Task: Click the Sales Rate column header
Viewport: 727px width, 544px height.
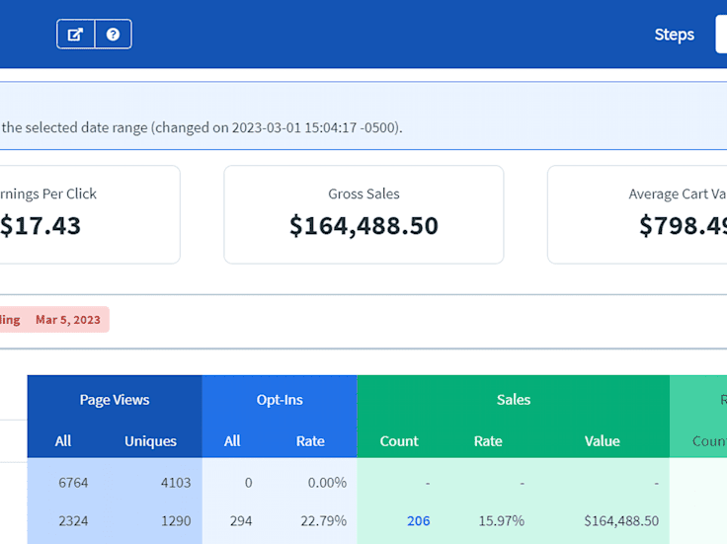Action: click(x=488, y=441)
